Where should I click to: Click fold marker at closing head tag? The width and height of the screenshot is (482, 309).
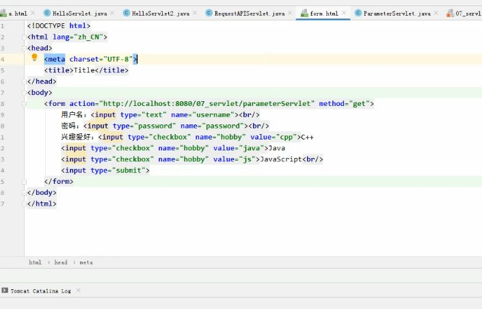[25, 81]
